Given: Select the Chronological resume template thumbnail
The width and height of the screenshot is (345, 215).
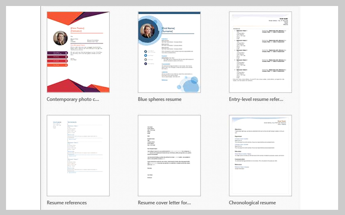Looking at the screenshot, I should point(260,155).
